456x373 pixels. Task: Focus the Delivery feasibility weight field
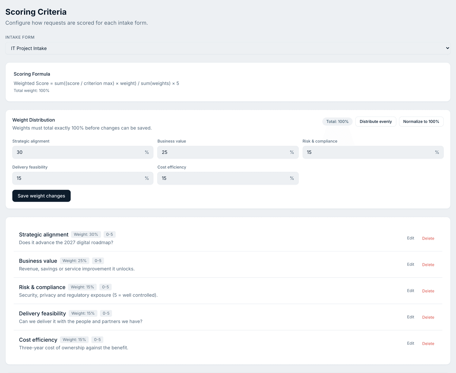[x=83, y=178]
